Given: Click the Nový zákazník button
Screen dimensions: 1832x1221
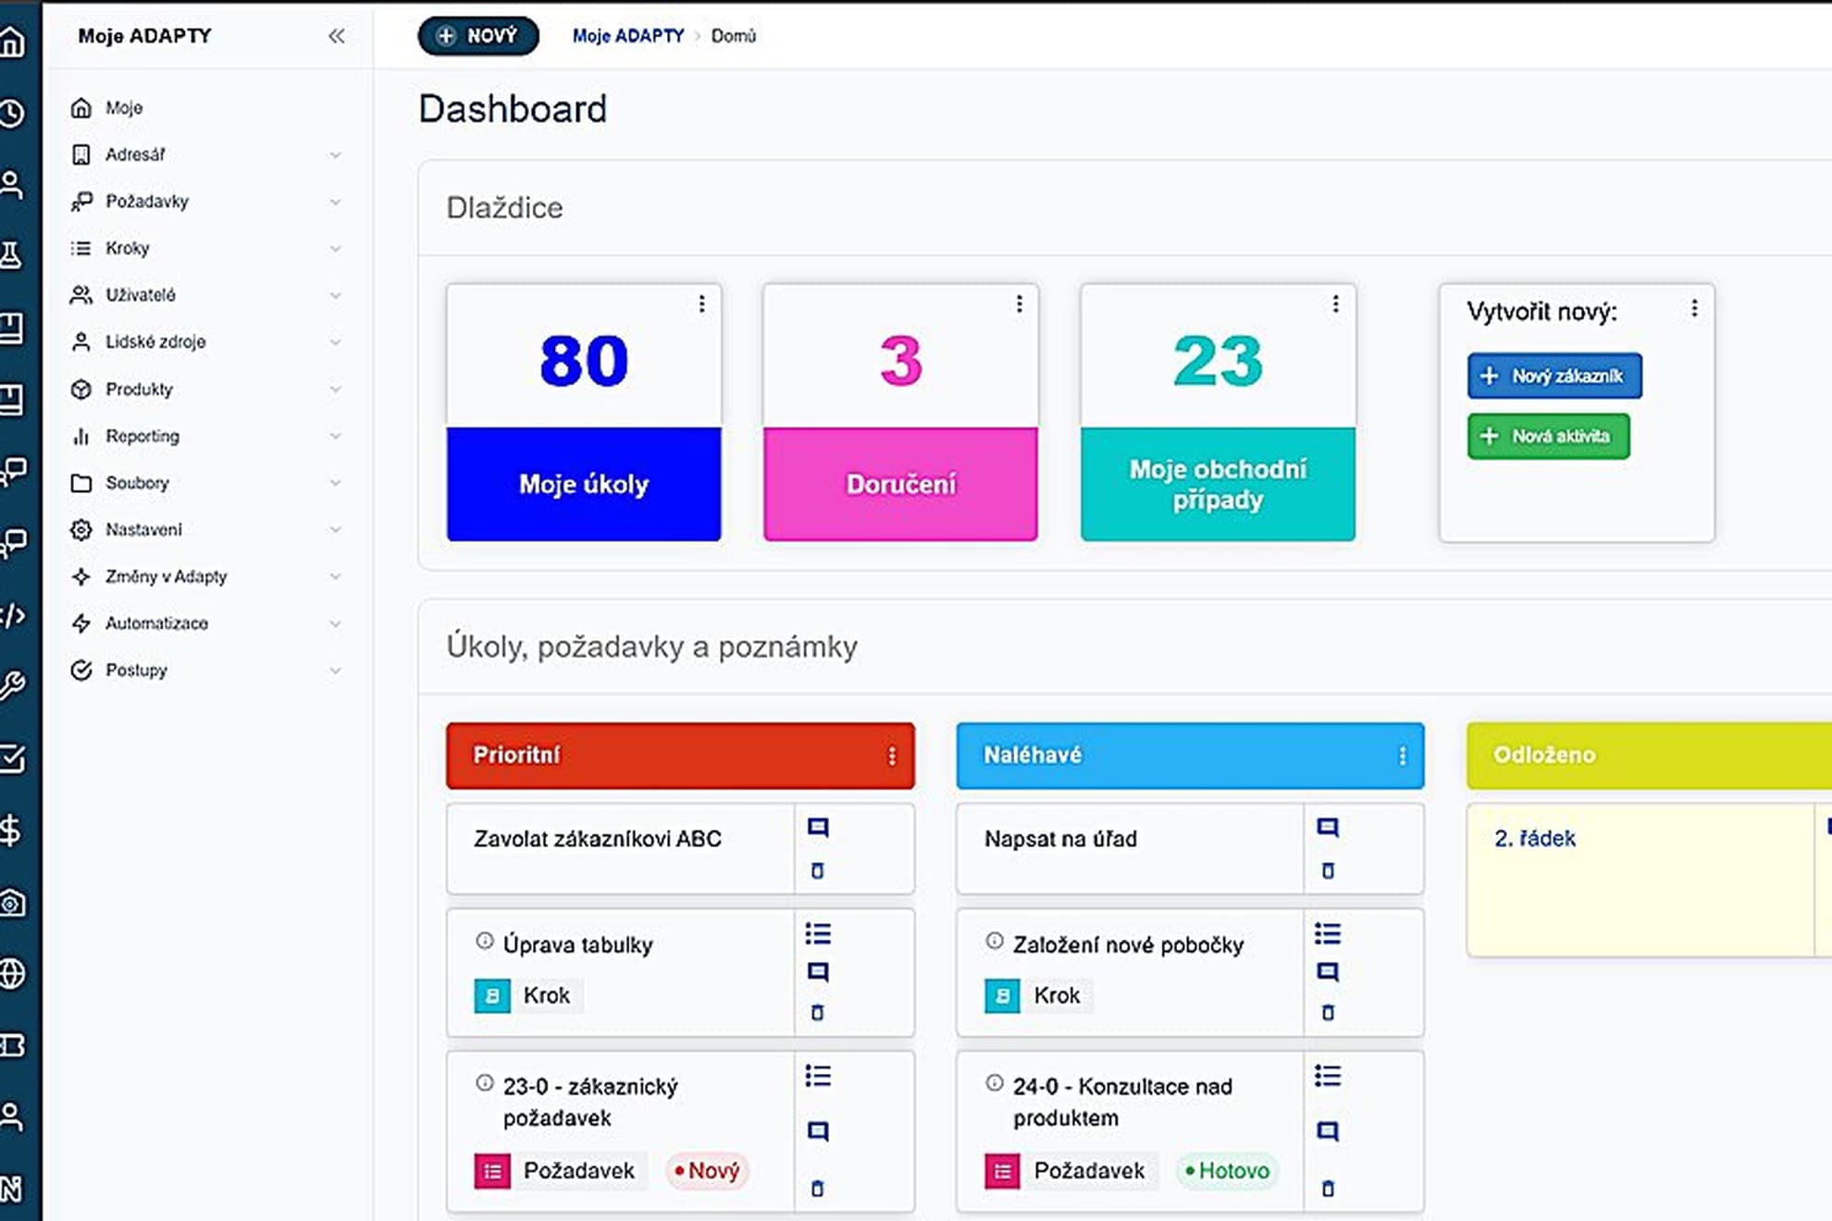Looking at the screenshot, I should [1554, 376].
